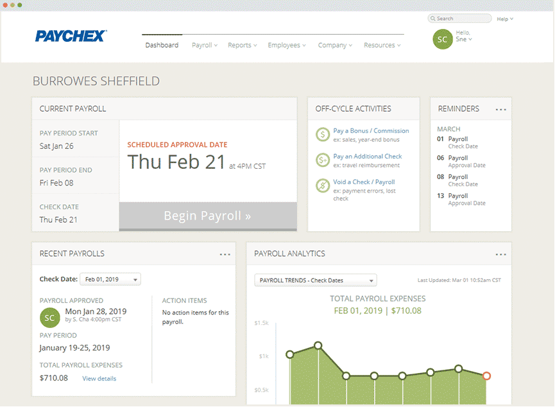Click the highest peak data point on chart
555x407 pixels.
pyautogui.click(x=318, y=345)
